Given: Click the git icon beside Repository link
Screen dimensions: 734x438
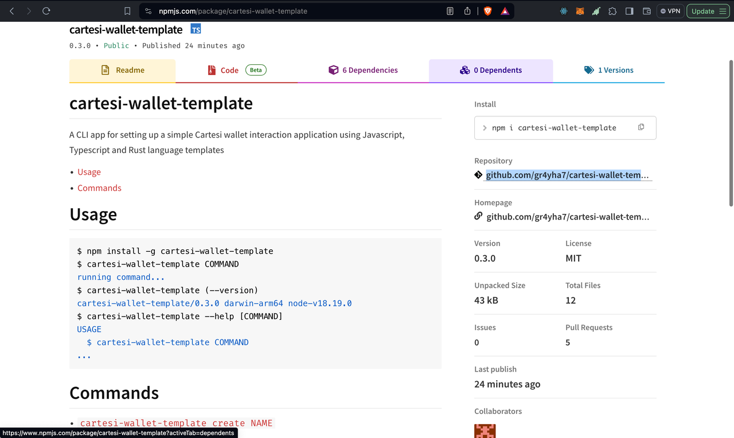Looking at the screenshot, I should click(x=478, y=174).
